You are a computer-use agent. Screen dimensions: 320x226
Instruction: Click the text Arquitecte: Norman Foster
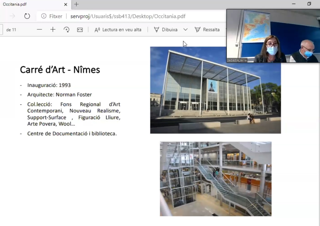[60, 95]
